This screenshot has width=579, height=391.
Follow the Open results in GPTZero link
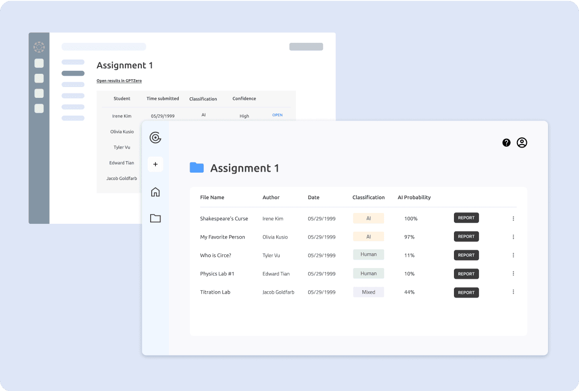click(119, 81)
